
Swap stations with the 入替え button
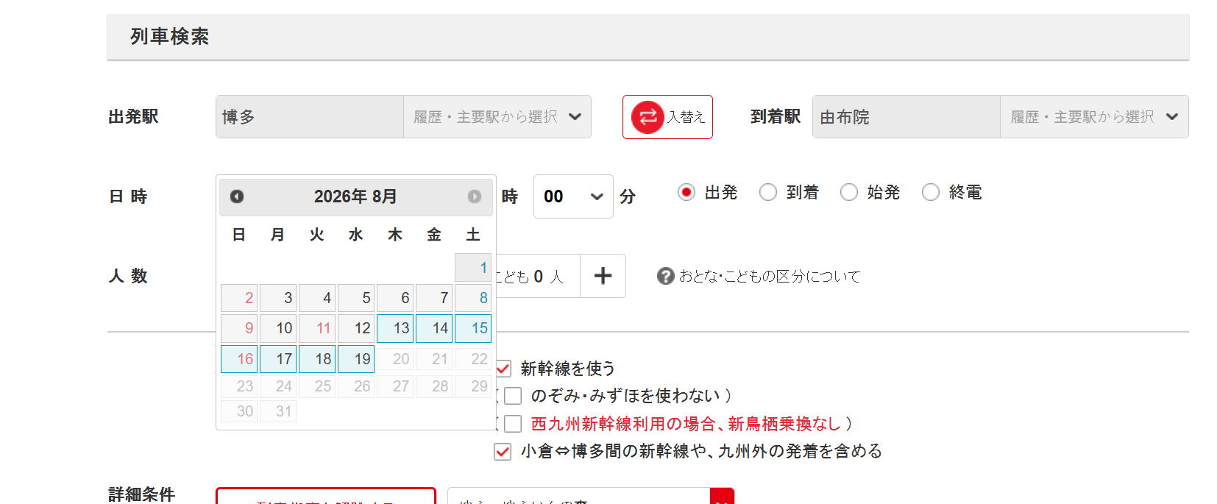point(667,117)
